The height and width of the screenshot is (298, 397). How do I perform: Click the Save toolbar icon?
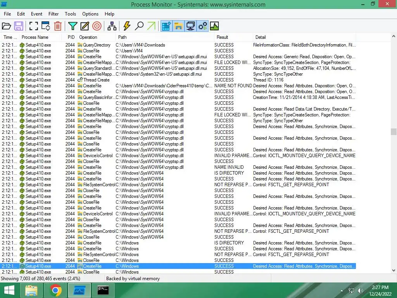click(x=19, y=26)
